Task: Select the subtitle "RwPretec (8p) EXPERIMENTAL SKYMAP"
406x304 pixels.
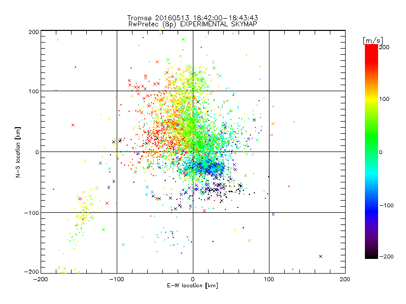Action: [x=193, y=24]
